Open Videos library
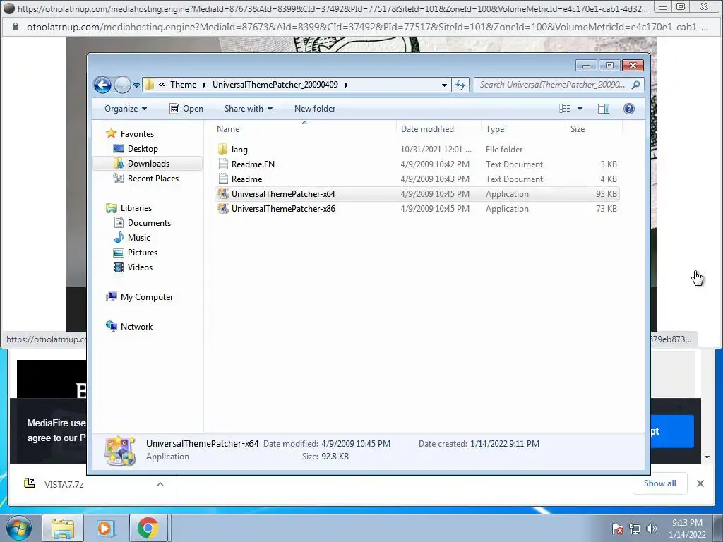This screenshot has width=723, height=542. [x=140, y=267]
